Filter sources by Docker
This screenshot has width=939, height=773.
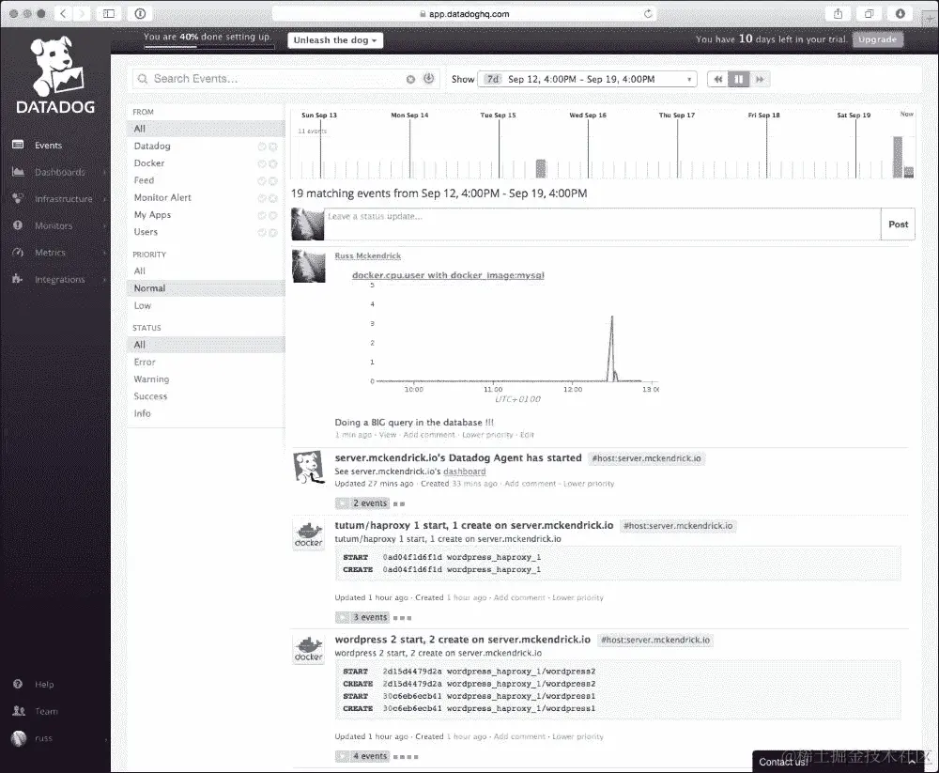click(x=149, y=163)
